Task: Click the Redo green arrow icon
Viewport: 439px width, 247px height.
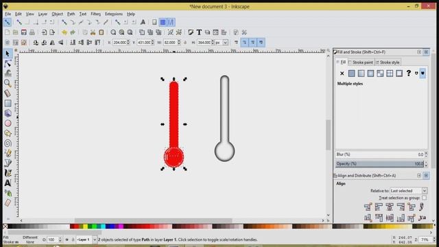Action: (73, 32)
